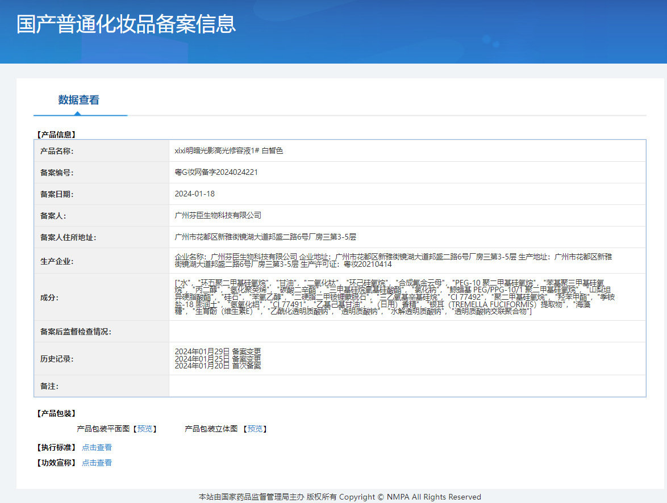
Task: Click company name in the 备案人 row
Action: click(218, 215)
